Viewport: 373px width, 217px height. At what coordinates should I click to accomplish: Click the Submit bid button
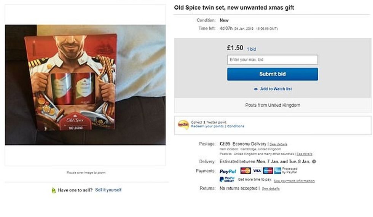(272, 74)
